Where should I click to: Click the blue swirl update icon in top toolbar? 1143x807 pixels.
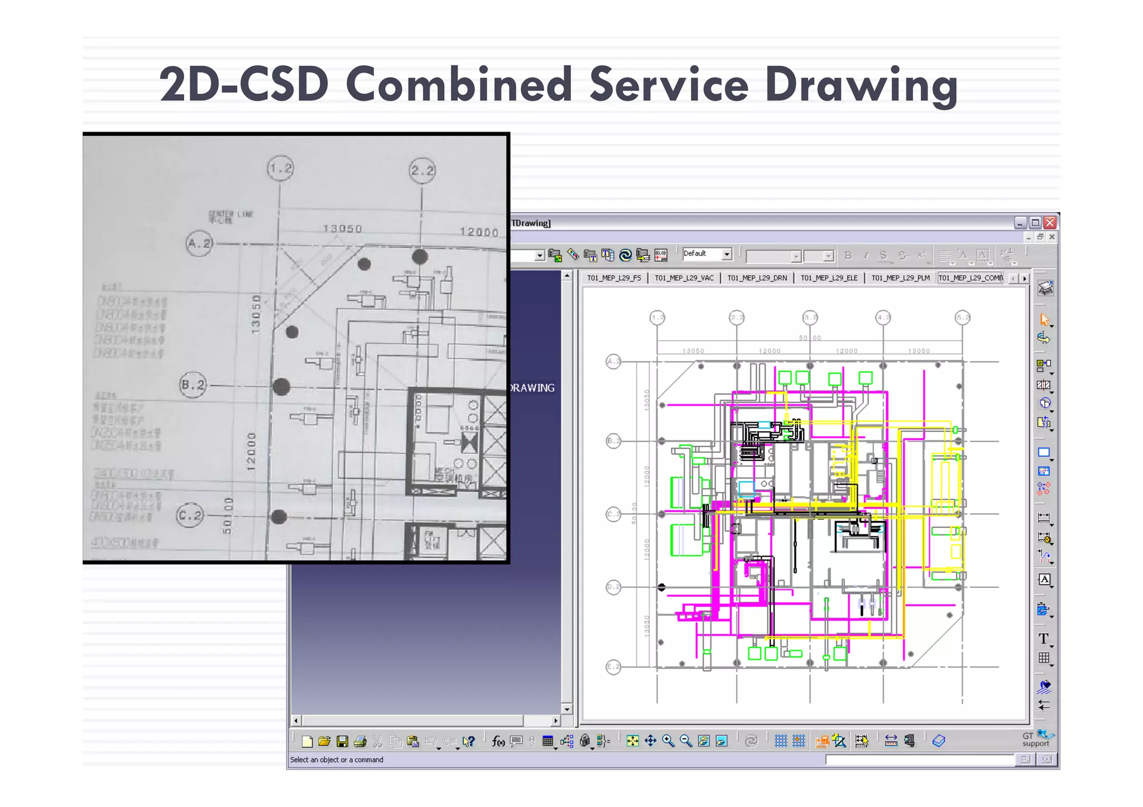tap(626, 255)
